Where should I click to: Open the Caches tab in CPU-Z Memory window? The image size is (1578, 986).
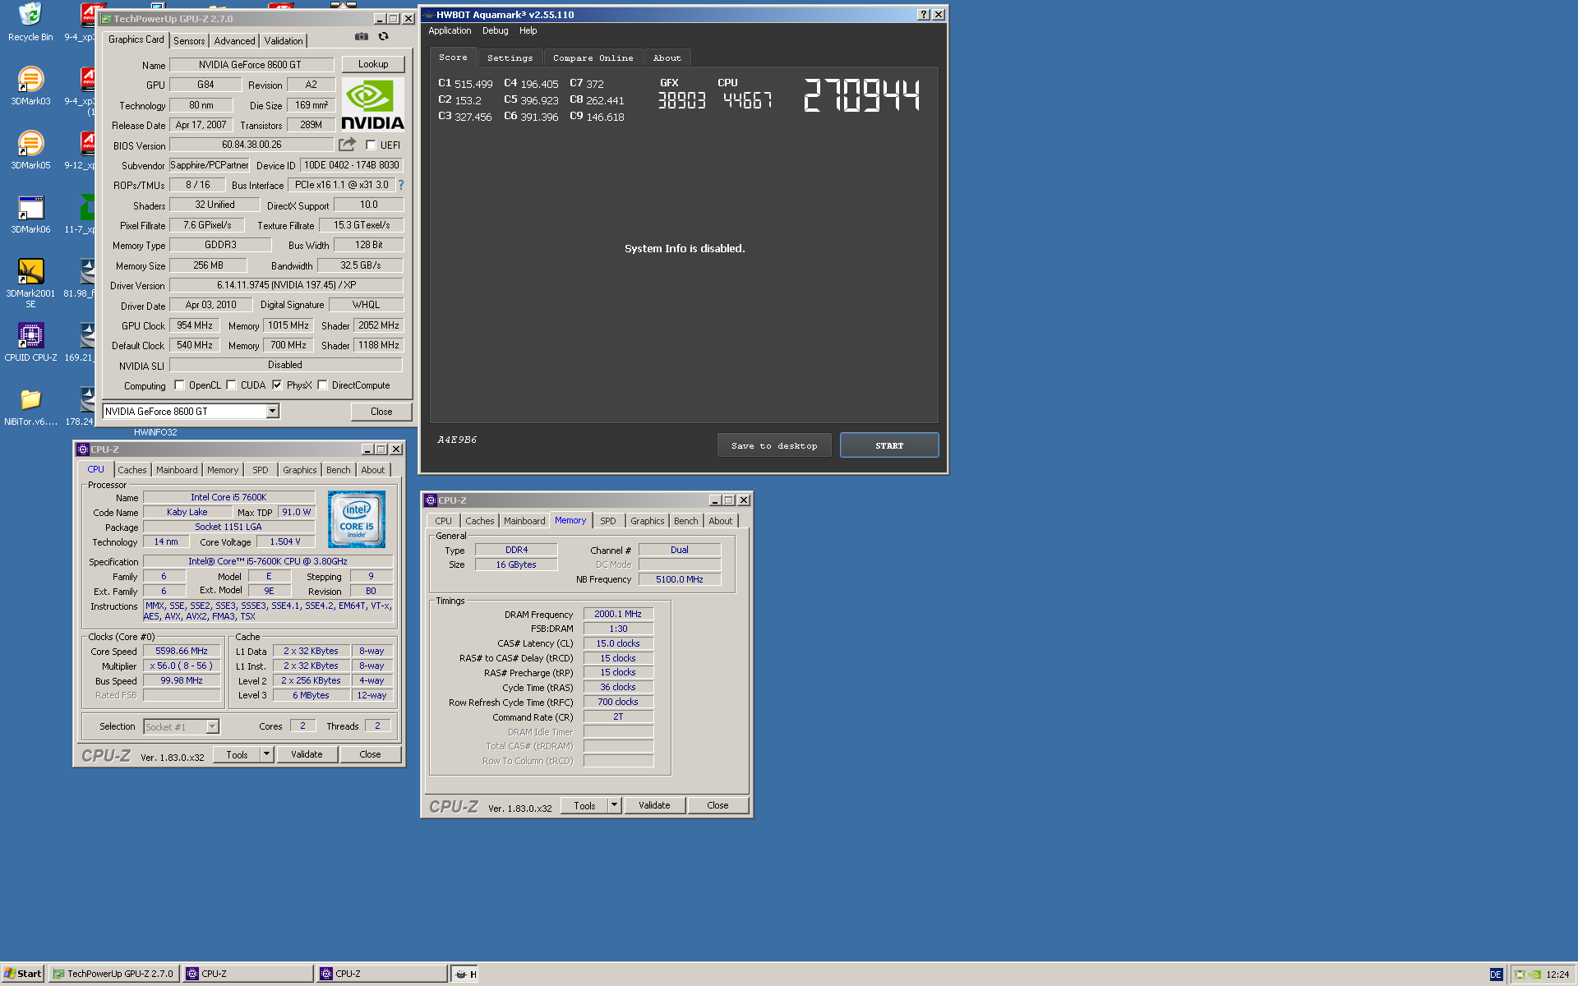[x=479, y=521]
